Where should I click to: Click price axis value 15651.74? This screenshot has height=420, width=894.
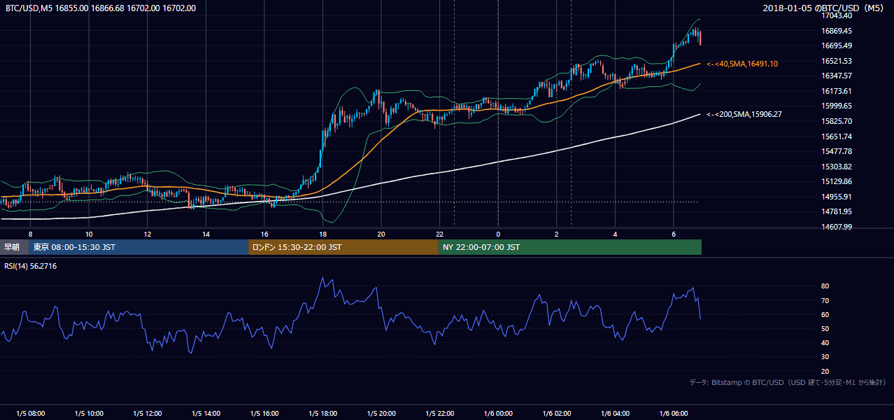click(x=837, y=136)
